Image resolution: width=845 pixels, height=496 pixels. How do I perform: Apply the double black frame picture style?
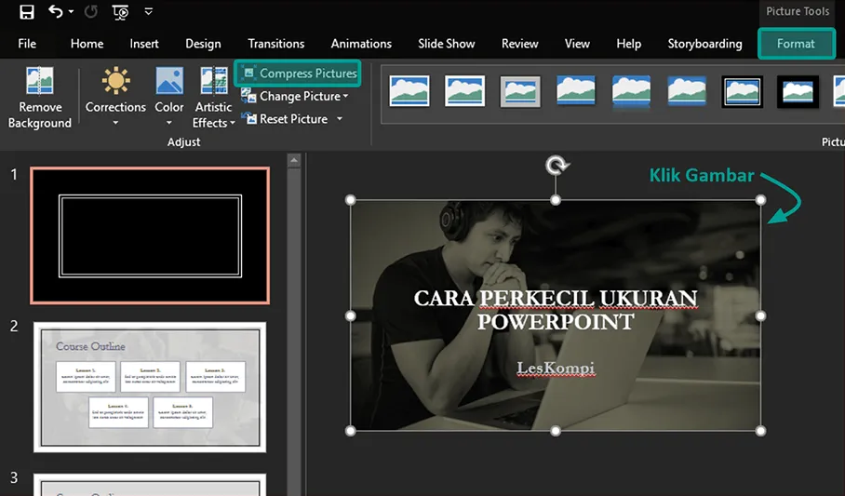click(x=742, y=91)
